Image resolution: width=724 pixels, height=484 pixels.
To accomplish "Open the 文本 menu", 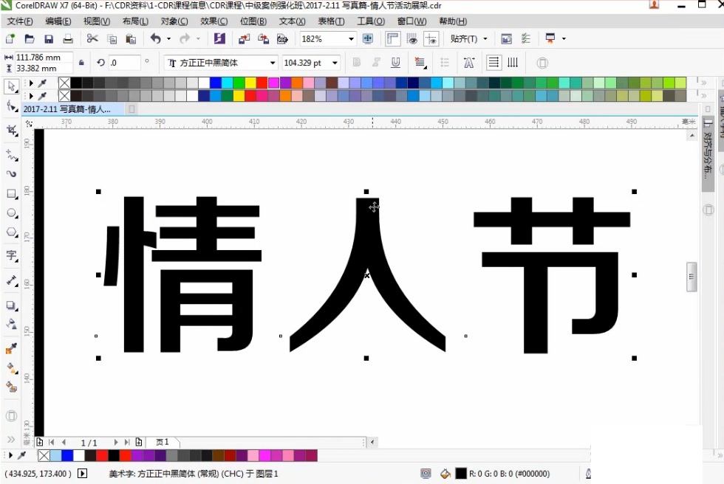I will [x=291, y=21].
